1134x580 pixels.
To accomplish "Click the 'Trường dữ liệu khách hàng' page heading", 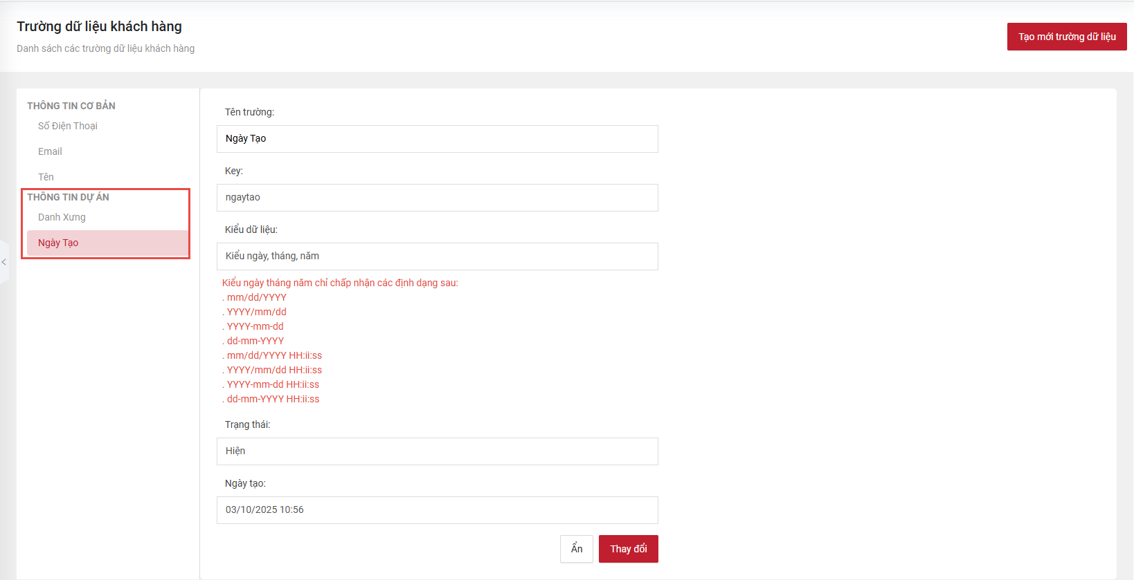I will (x=99, y=26).
